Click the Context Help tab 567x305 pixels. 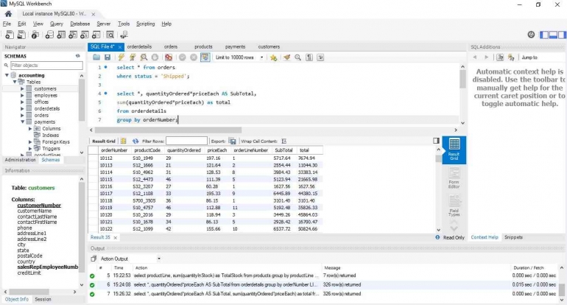(485, 237)
